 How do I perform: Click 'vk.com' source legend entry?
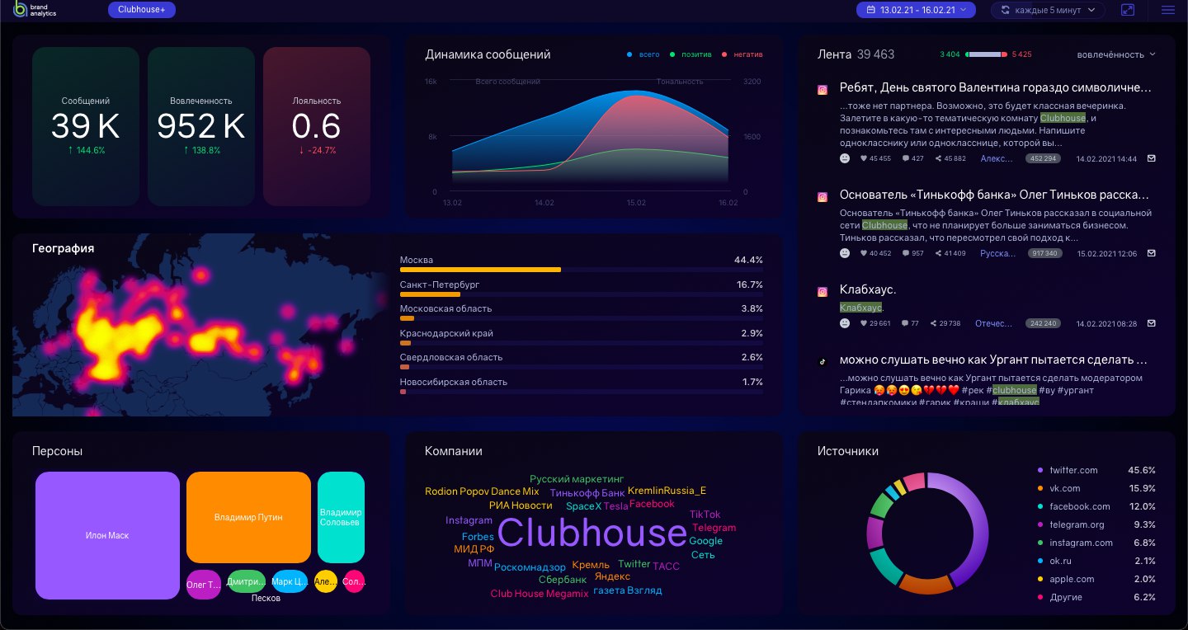[x=1097, y=488]
